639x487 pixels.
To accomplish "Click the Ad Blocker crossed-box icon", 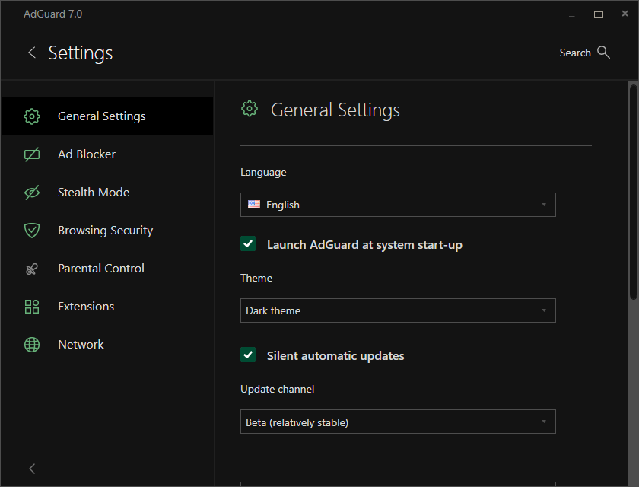I will coord(32,154).
